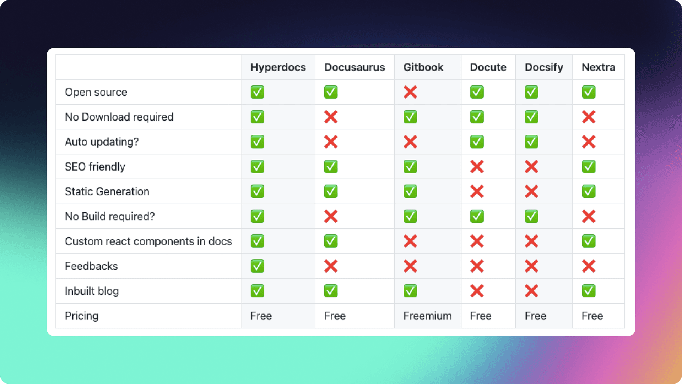This screenshot has height=384, width=682.
Task: Click Hyperdocs green checkmark for Open source
Action: point(257,92)
